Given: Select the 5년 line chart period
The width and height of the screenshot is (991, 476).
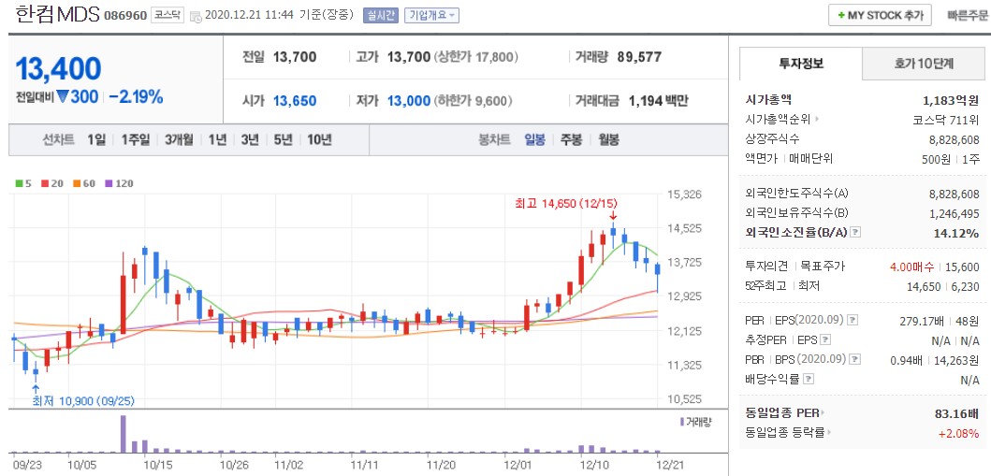Looking at the screenshot, I should [x=283, y=140].
